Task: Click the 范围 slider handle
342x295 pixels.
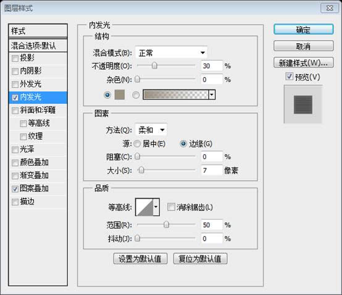Action: coord(166,225)
